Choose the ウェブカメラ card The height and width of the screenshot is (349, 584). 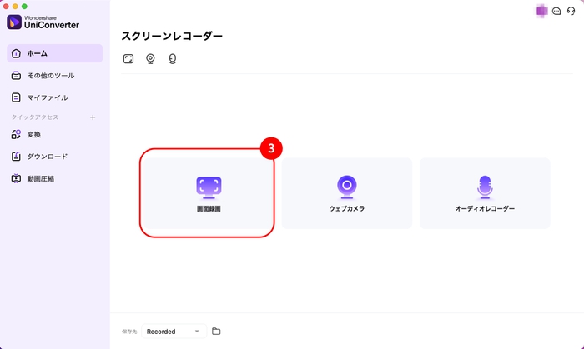tap(347, 193)
